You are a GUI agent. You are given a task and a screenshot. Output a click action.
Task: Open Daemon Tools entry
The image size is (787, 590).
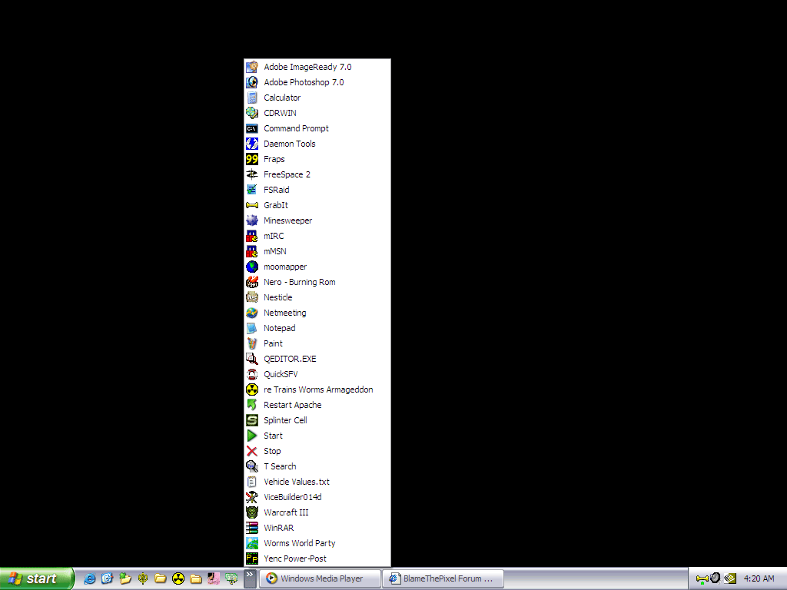(x=317, y=144)
